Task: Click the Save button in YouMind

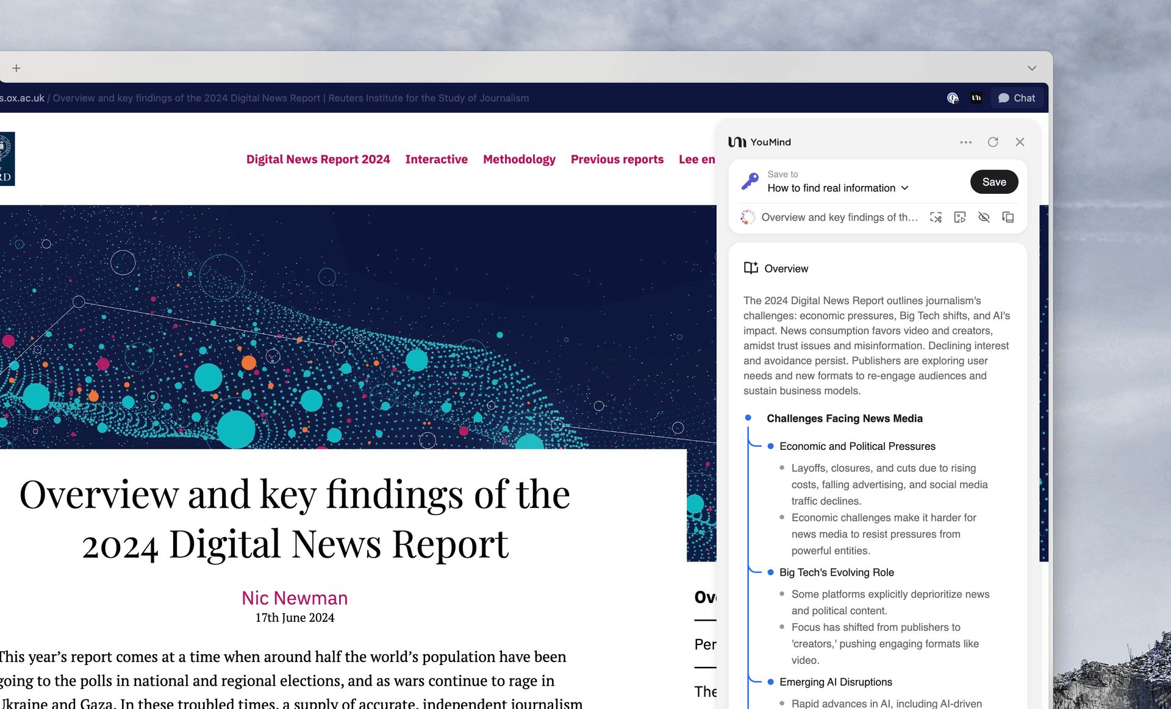Action: pos(994,182)
